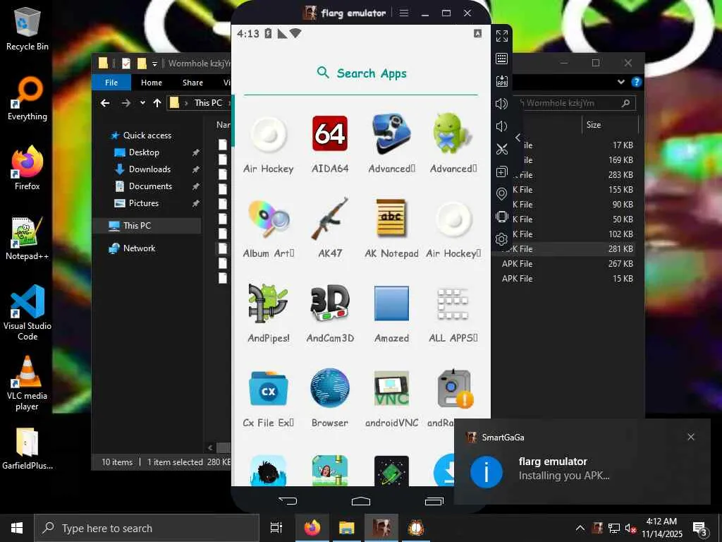Click the Installing you APK notification text
The image size is (722, 542).
(564, 476)
